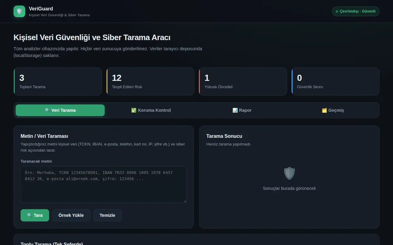Select the Güvenlik Skoru stat card

[335, 81]
